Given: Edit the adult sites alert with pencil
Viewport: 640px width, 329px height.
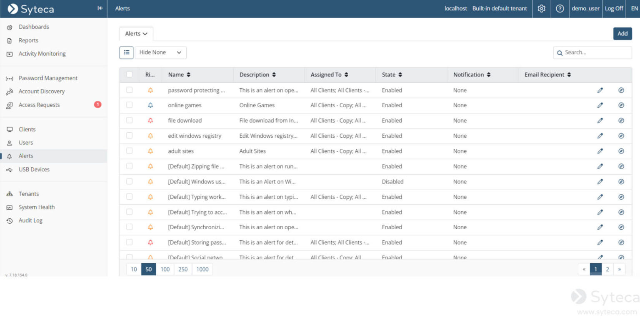Looking at the screenshot, I should click(x=600, y=151).
